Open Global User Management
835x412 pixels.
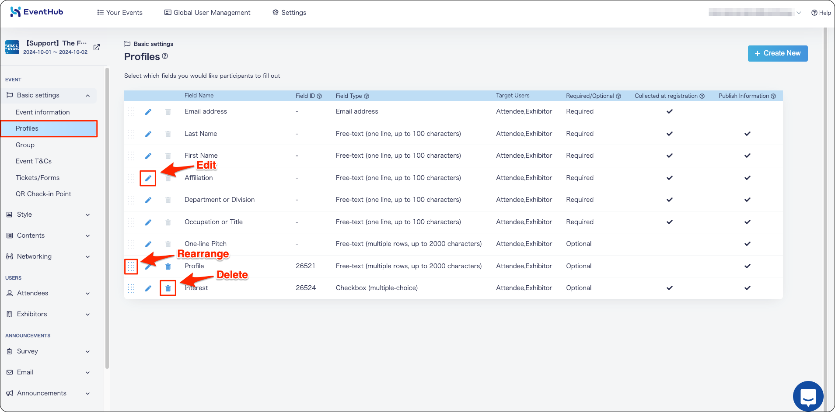point(207,13)
